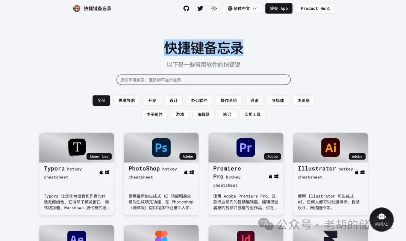Open the GitHub icon link in header
Screen dimensions: 406x241
186,9
